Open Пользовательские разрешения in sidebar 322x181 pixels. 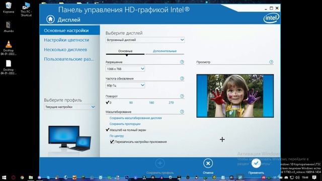click(69, 59)
